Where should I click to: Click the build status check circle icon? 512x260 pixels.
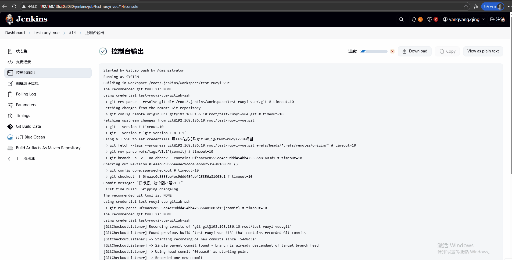click(x=103, y=51)
